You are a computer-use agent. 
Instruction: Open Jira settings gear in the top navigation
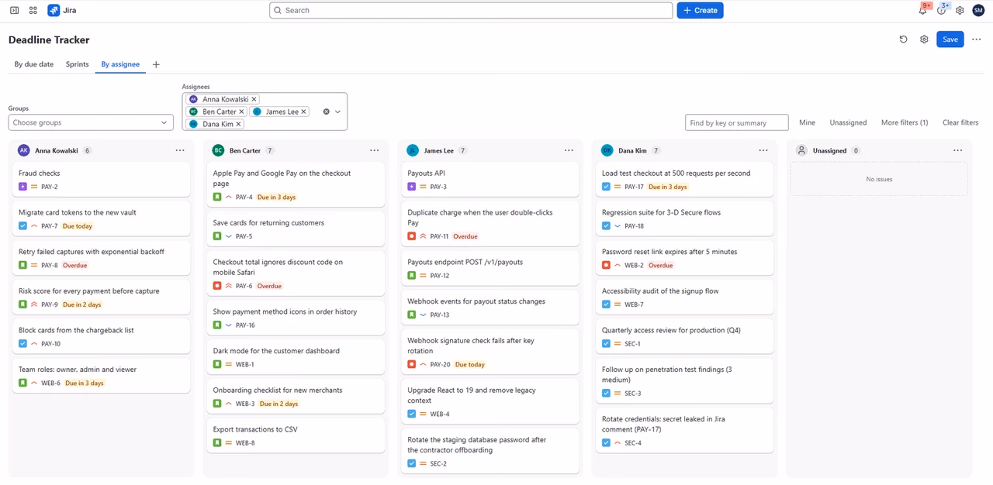tap(960, 10)
